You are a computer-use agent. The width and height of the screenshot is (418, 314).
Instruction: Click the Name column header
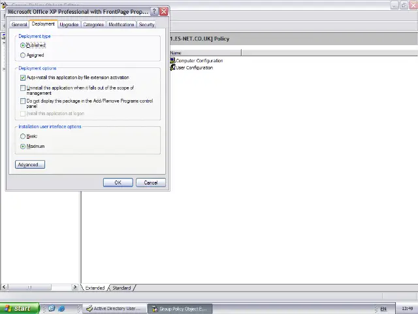(205, 53)
